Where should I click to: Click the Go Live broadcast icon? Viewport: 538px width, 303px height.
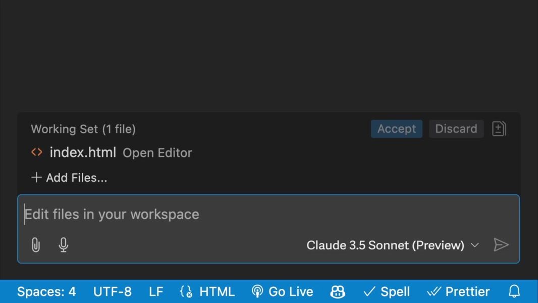click(257, 292)
